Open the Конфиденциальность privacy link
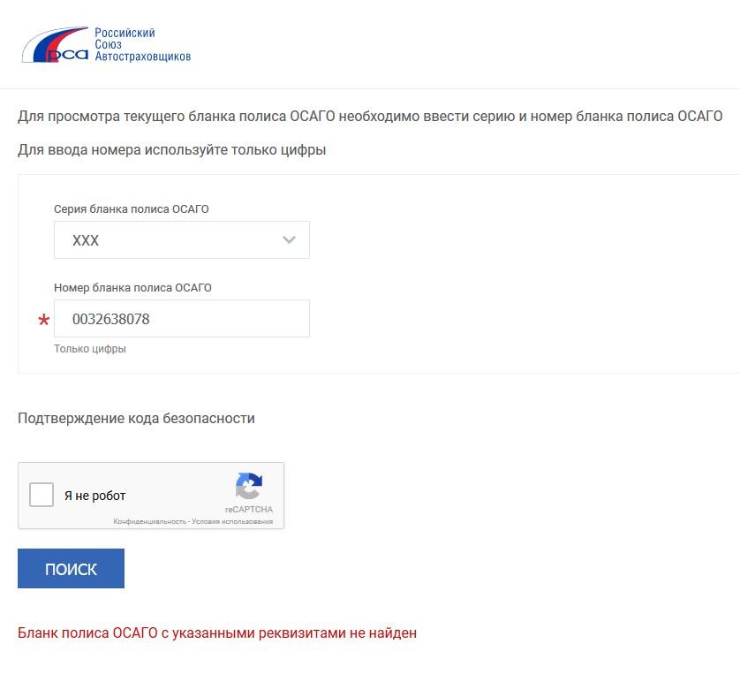This screenshot has width=740, height=697. pyautogui.click(x=149, y=521)
